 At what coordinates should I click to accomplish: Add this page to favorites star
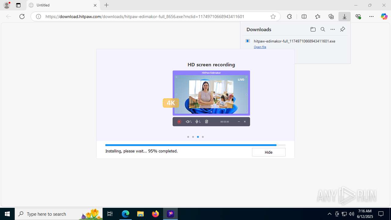click(273, 16)
